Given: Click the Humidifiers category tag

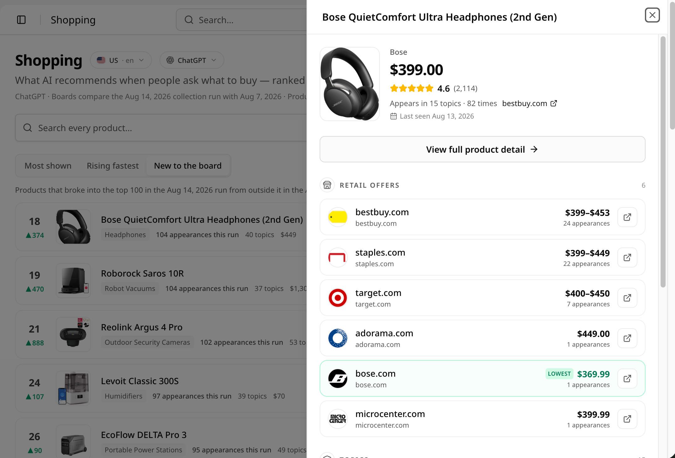Looking at the screenshot, I should (x=123, y=396).
